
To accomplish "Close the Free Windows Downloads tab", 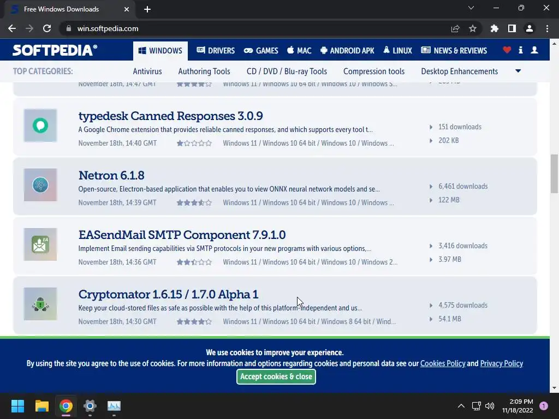I will click(x=126, y=9).
